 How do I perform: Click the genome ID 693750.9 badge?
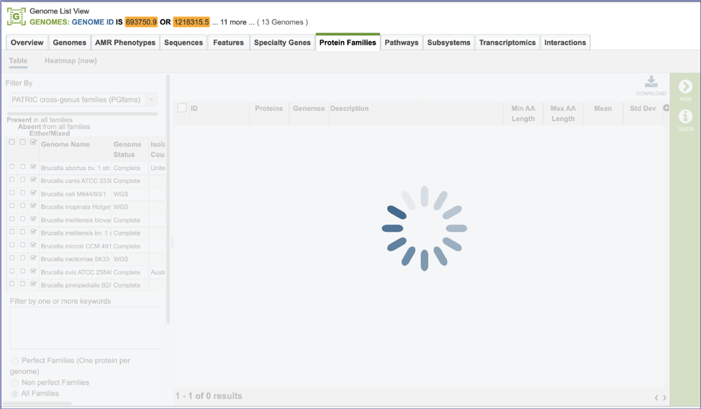pyautogui.click(x=141, y=22)
